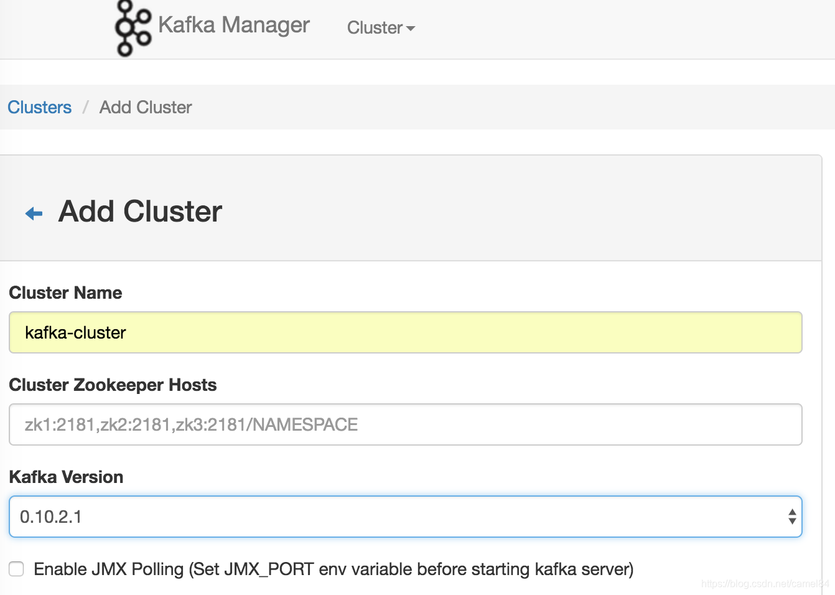Screen dimensions: 835x595
Task: Click the Cluster Name label
Action: pyautogui.click(x=65, y=293)
